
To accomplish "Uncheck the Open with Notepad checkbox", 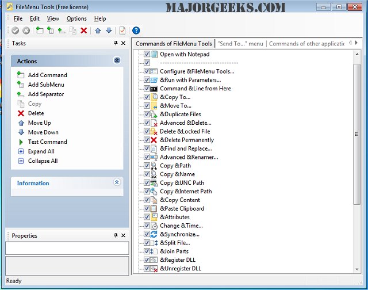I will [x=147, y=54].
